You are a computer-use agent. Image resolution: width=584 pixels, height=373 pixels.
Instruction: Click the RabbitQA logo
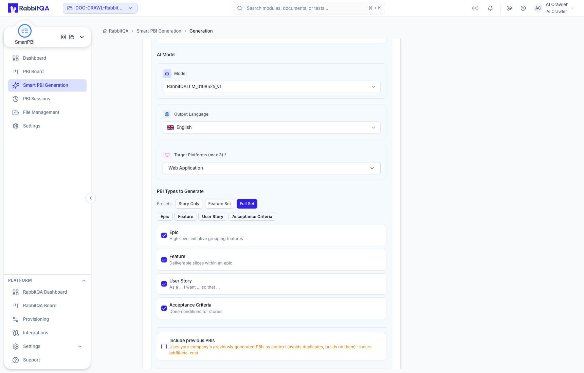[29, 8]
